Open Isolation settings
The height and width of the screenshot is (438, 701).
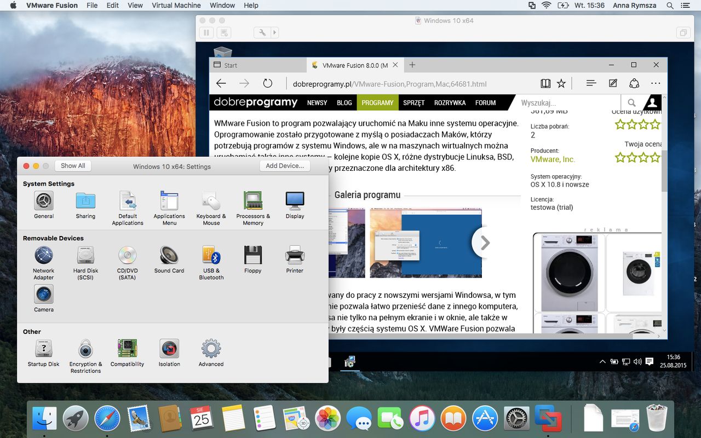(169, 349)
